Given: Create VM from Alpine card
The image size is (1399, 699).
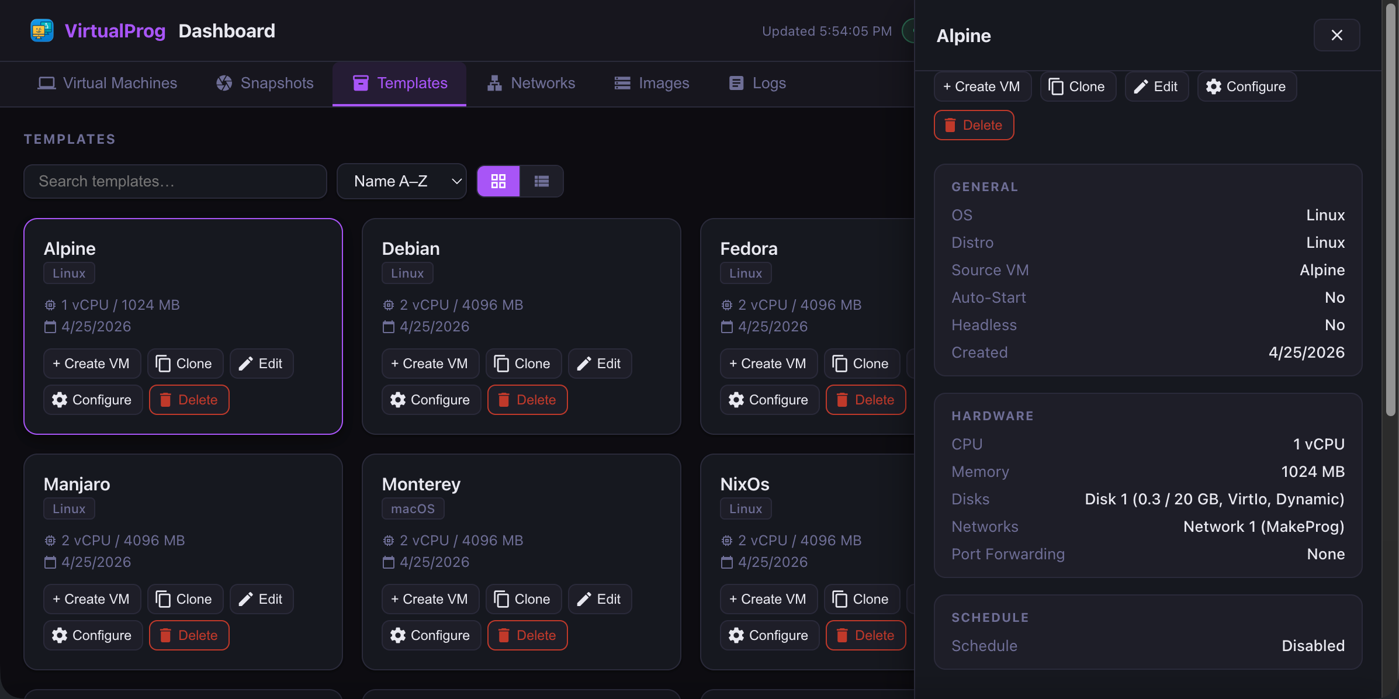Looking at the screenshot, I should (92, 364).
